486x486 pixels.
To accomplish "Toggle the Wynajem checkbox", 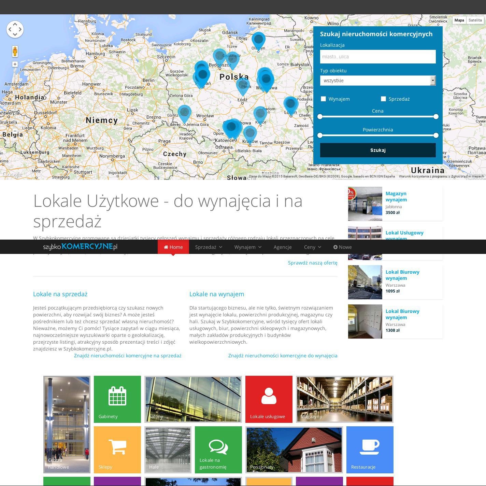I will (x=323, y=99).
